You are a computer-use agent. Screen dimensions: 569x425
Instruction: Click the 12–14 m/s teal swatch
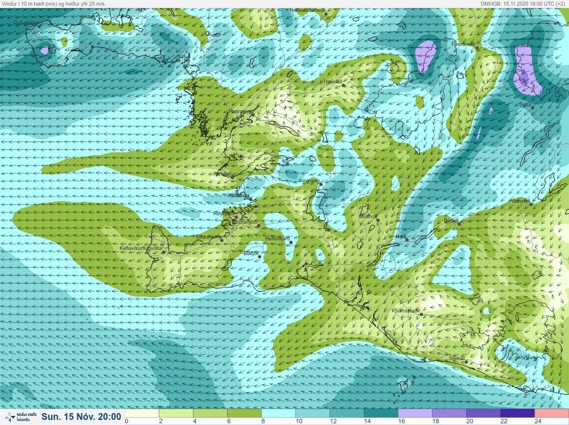(347, 413)
